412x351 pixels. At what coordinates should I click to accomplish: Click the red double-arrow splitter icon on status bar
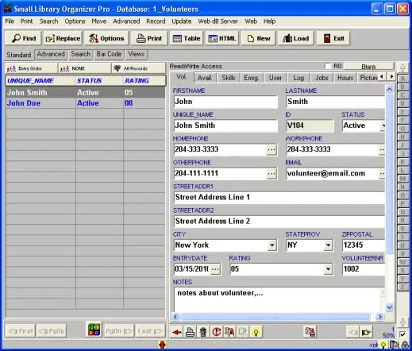(162, 345)
